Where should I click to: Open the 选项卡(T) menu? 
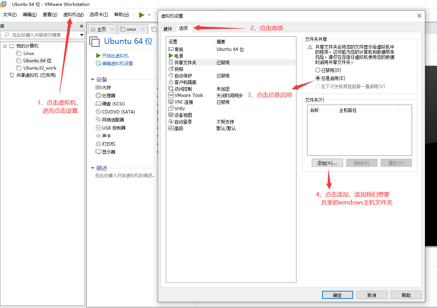(x=99, y=15)
